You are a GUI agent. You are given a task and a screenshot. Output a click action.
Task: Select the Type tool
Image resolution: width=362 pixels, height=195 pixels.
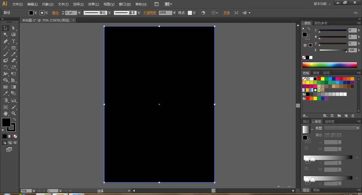(x=13, y=41)
